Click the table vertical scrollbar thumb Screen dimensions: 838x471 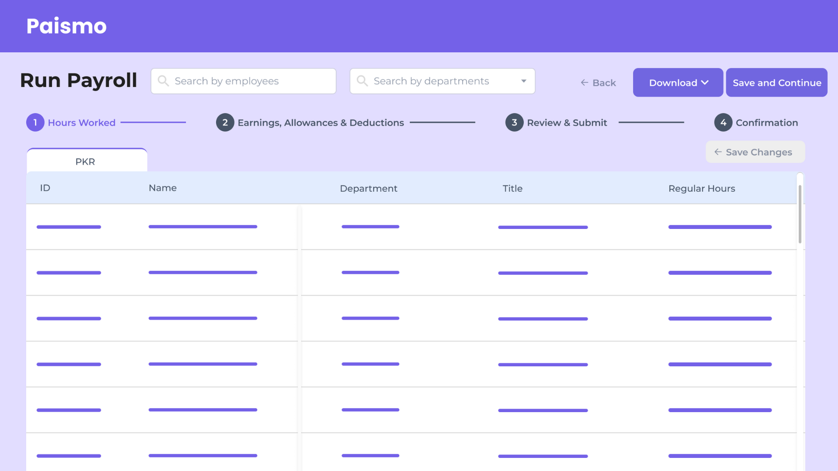pyautogui.click(x=800, y=214)
